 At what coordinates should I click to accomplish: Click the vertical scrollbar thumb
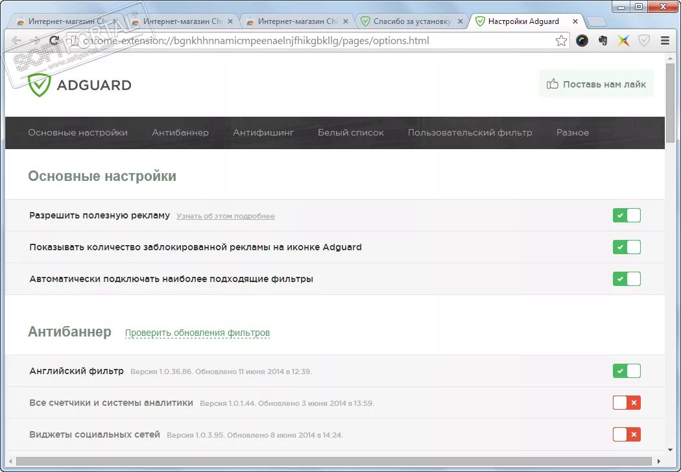click(x=670, y=102)
